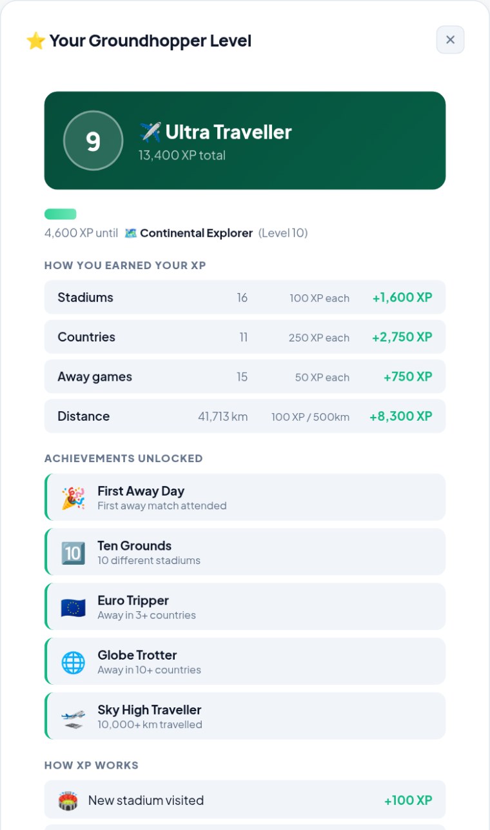The height and width of the screenshot is (830, 490).
Task: Click the How XP Works heading
Action: pyautogui.click(x=92, y=765)
